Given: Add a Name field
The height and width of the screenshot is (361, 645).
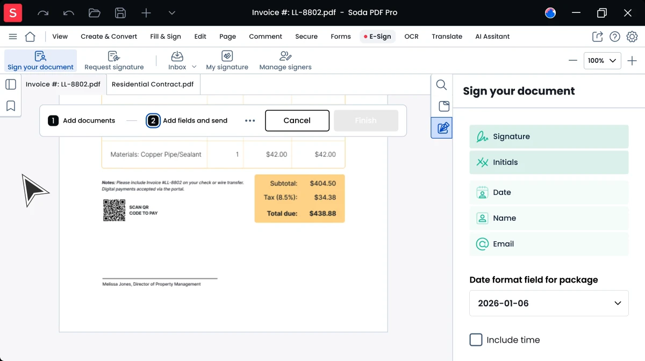Looking at the screenshot, I should (549, 218).
